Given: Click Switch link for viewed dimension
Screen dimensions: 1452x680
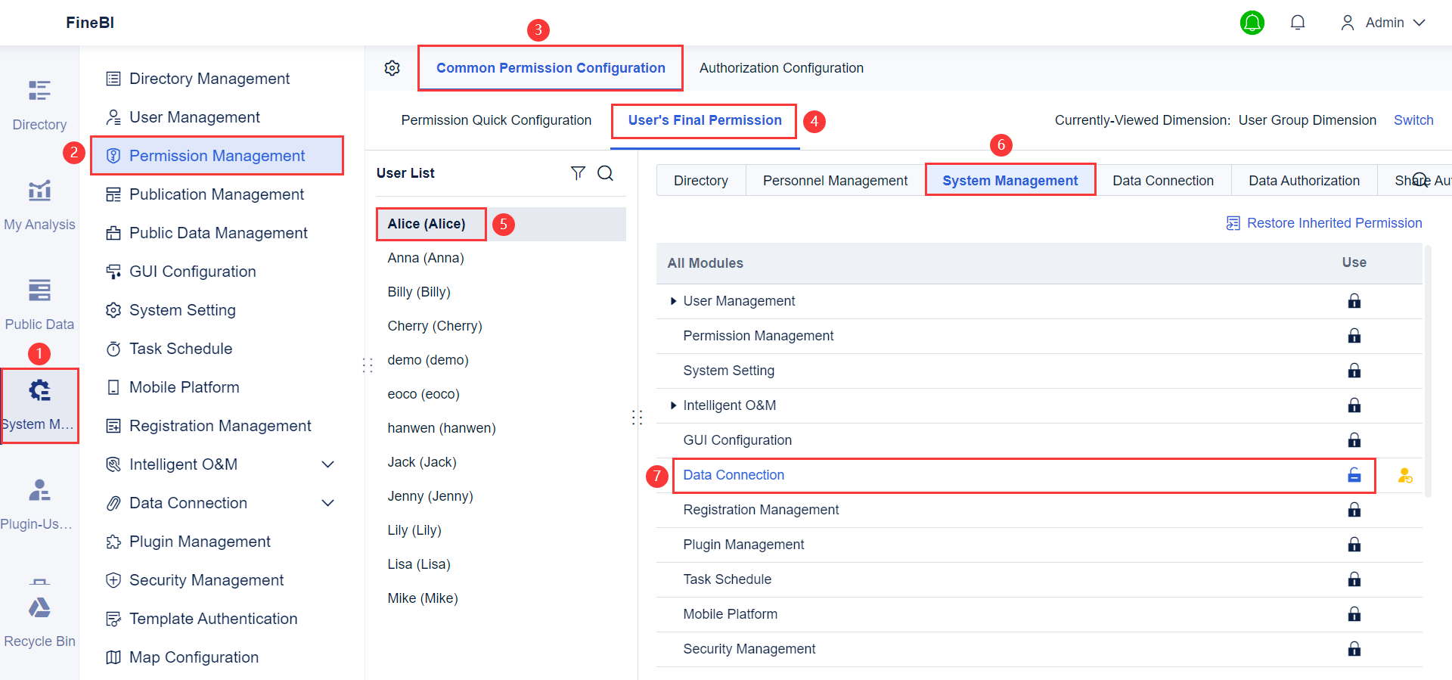Looking at the screenshot, I should pos(1413,120).
